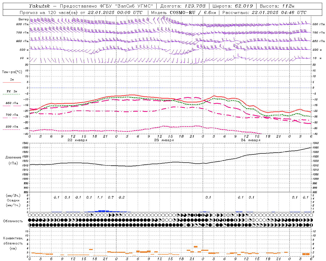Image resolution: width=326 pixels, height=261 pixels.
Task: Click '700 гПа' in the temperature legend
Action: click(x=12, y=115)
